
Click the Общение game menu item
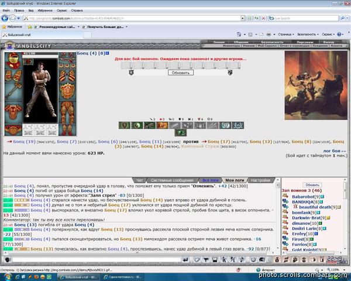[241, 42]
